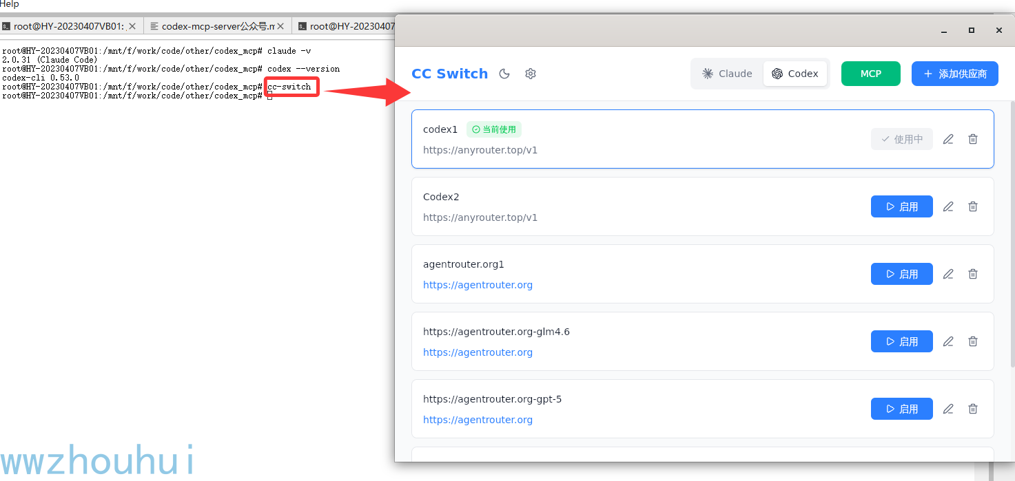Click the 添加供应商 add provider button
Image resolution: width=1015 pixels, height=481 pixels.
pyautogui.click(x=955, y=74)
